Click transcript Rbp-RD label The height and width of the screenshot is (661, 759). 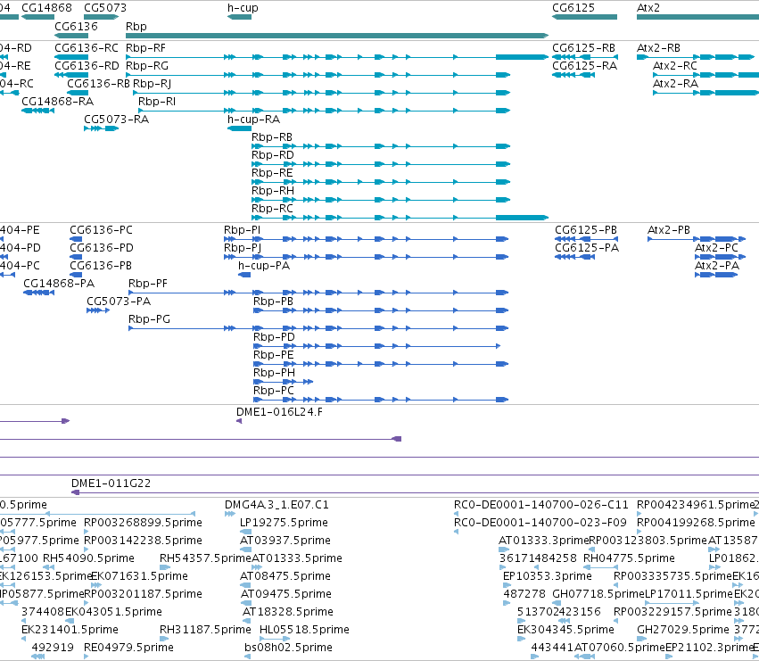[273, 155]
